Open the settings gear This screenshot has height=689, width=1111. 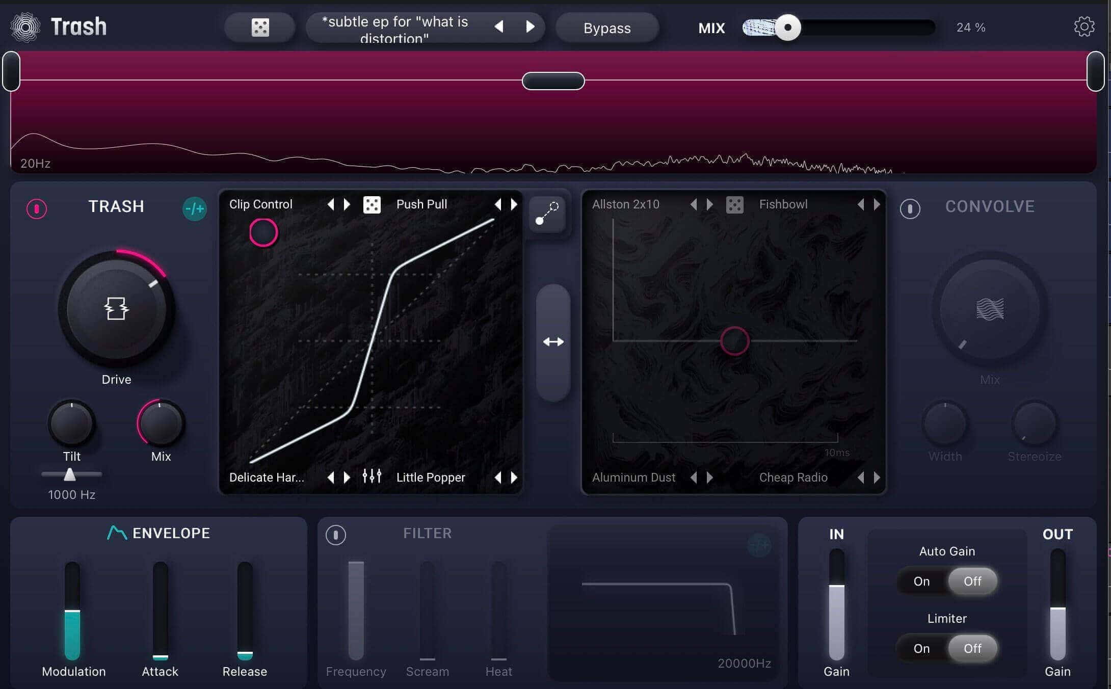click(x=1084, y=26)
